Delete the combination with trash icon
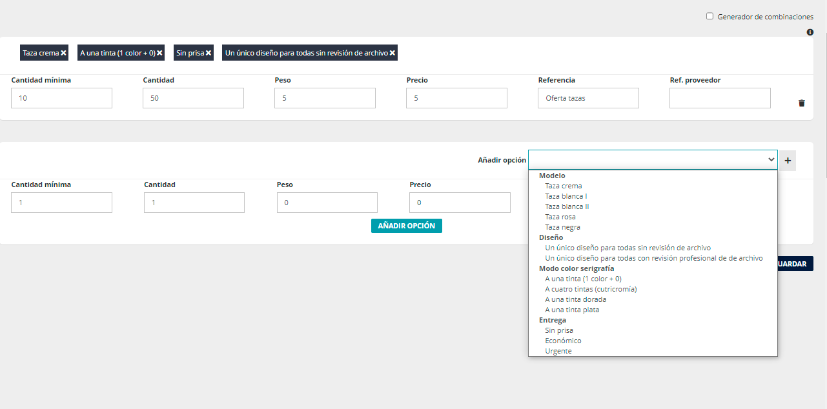Viewport: 827px width, 409px height. (x=801, y=103)
